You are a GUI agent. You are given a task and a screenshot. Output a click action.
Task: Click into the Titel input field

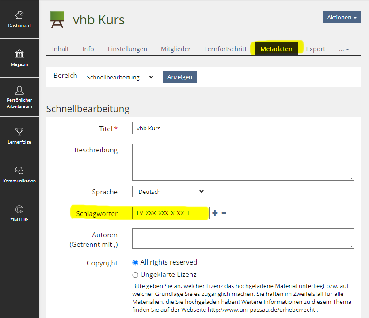point(243,128)
